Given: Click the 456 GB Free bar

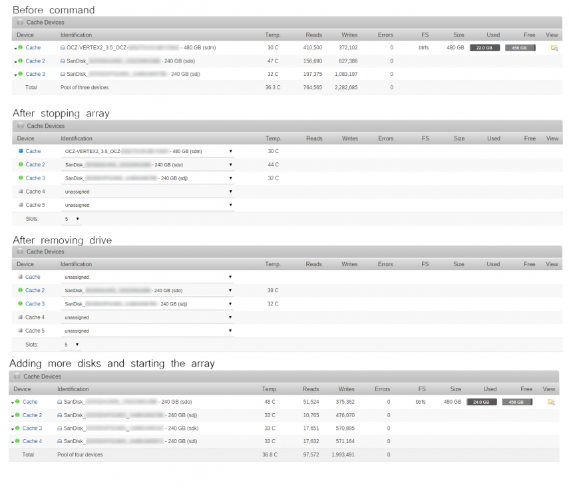Looking at the screenshot, I should pyautogui.click(x=517, y=402).
